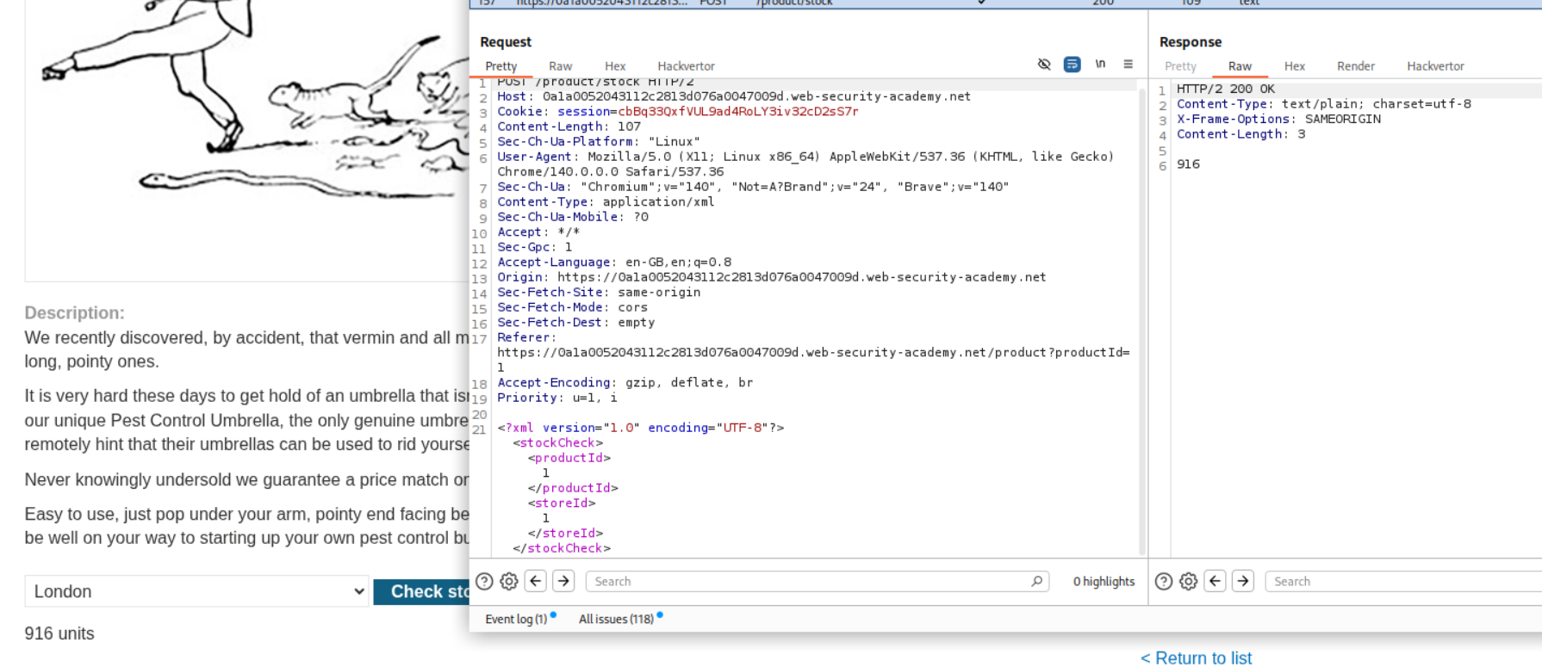The image size is (1542, 667).
Task: Open help icon under Request panel
Action: [x=484, y=582]
